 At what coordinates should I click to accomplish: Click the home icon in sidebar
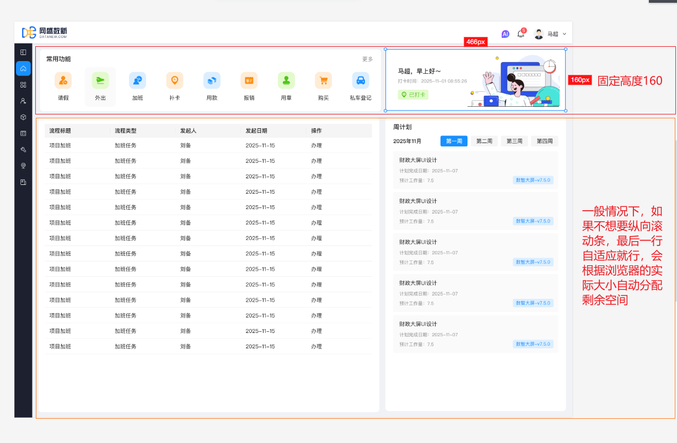(x=23, y=68)
